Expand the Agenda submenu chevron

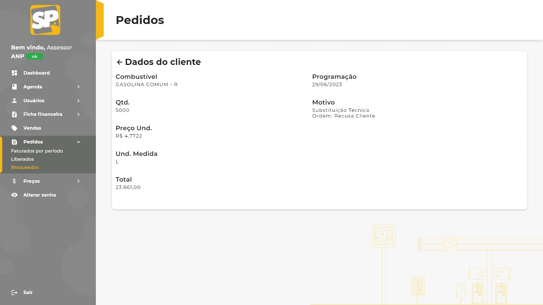pos(79,87)
